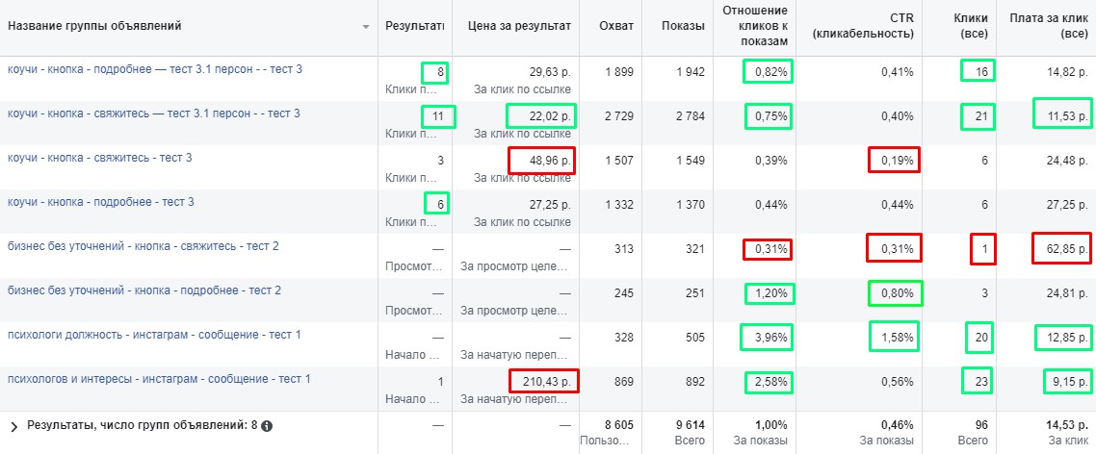The image size is (1096, 454).
Task: Click the info icon beside results summary
Action: pos(267,425)
